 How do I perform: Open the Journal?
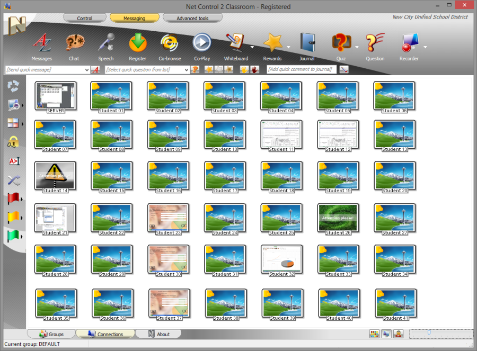pyautogui.click(x=307, y=43)
